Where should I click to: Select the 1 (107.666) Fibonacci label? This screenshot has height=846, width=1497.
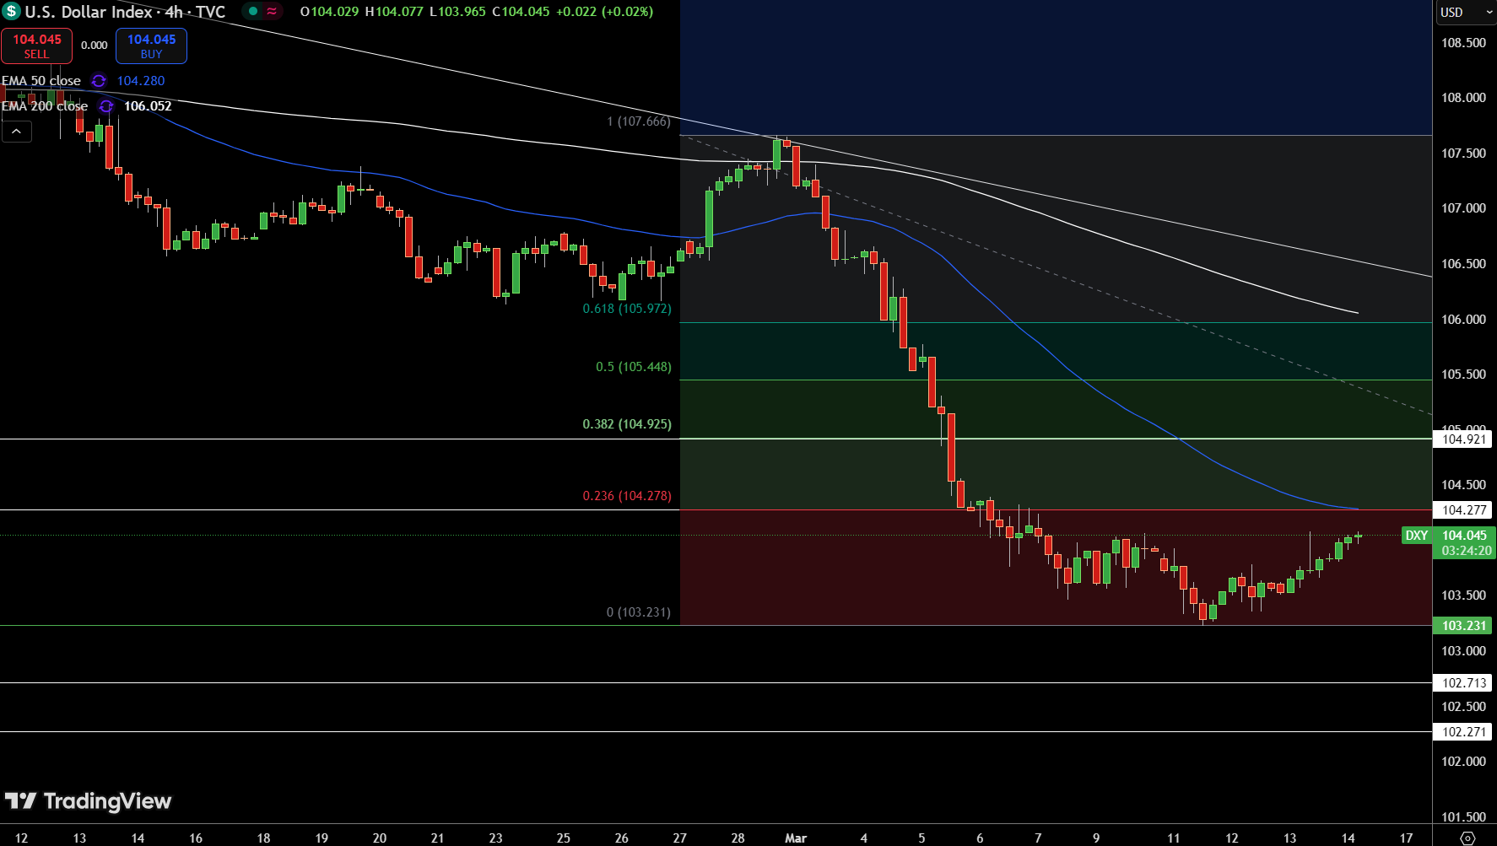(639, 121)
